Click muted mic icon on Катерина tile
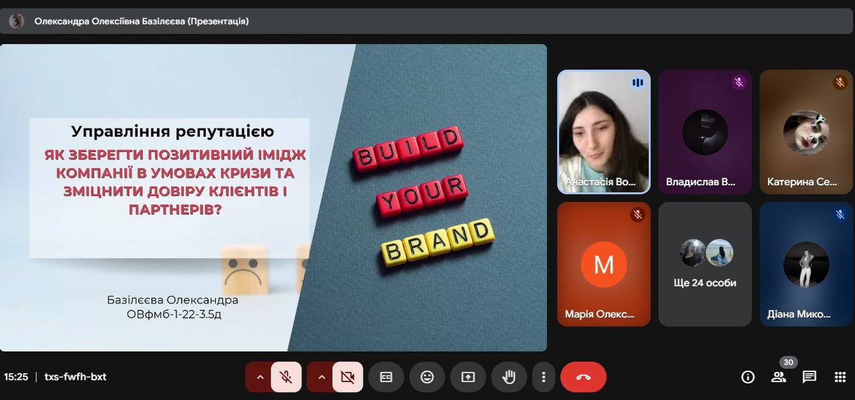 (x=840, y=83)
